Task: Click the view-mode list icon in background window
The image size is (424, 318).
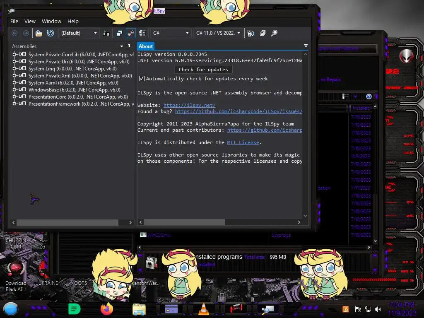Action: (345, 96)
